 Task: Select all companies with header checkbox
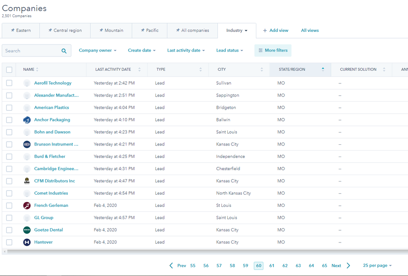point(9,70)
